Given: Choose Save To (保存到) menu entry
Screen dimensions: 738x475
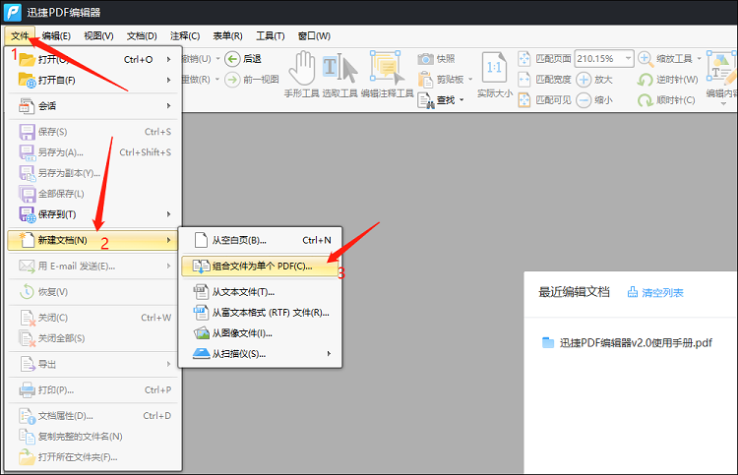Looking at the screenshot, I should [x=92, y=214].
